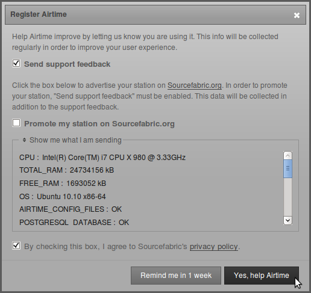Click the Remind me in 1 week button
Viewport: 311px width, 293px height.
(x=176, y=276)
